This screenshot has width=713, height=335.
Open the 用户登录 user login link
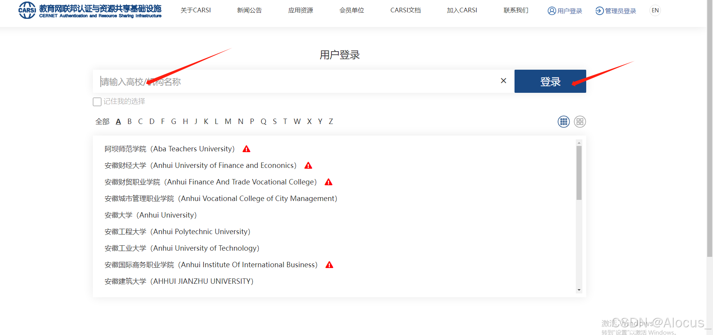point(565,11)
